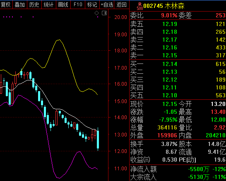Click the 20.00 price axis label
226x181 pixels.
click(120, 17)
